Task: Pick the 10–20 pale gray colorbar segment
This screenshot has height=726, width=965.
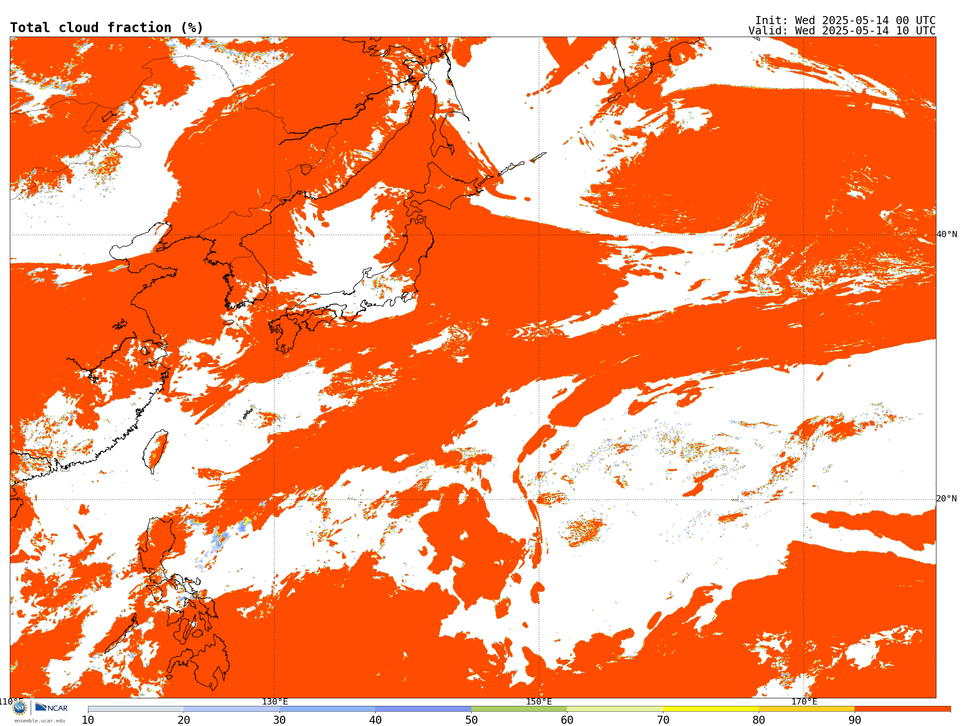Action: (x=136, y=709)
